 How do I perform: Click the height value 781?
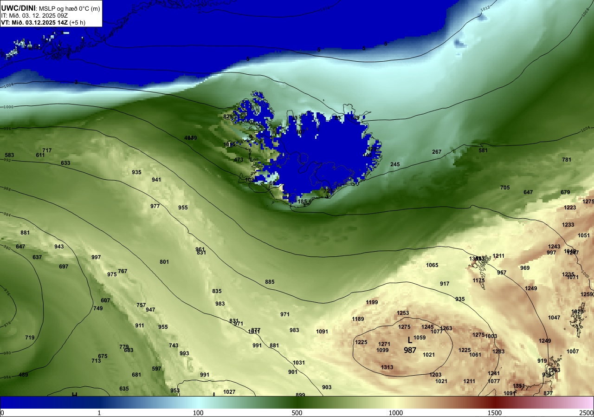coord(567,160)
